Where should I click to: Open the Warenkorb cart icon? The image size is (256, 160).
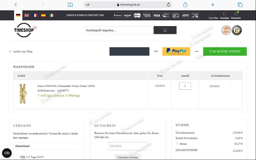click(x=236, y=15)
